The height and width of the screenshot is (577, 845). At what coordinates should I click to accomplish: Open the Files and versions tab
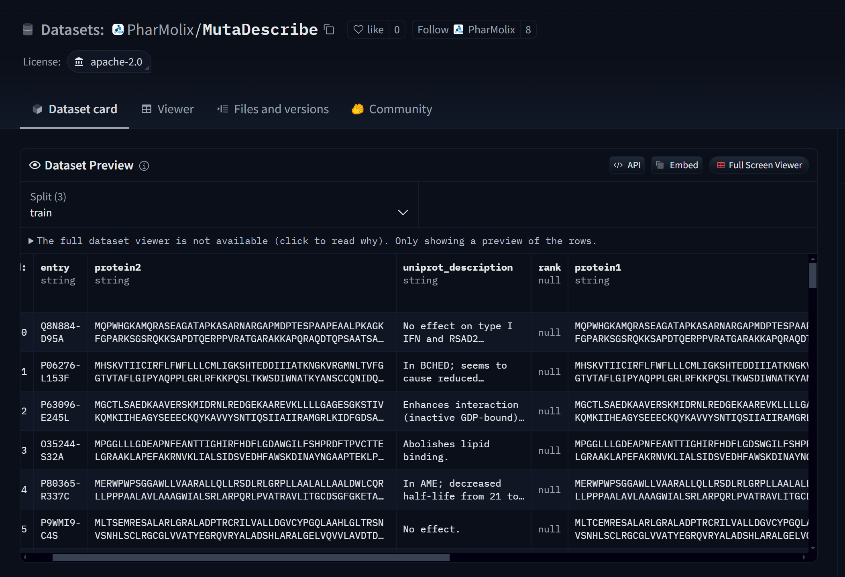(x=273, y=109)
